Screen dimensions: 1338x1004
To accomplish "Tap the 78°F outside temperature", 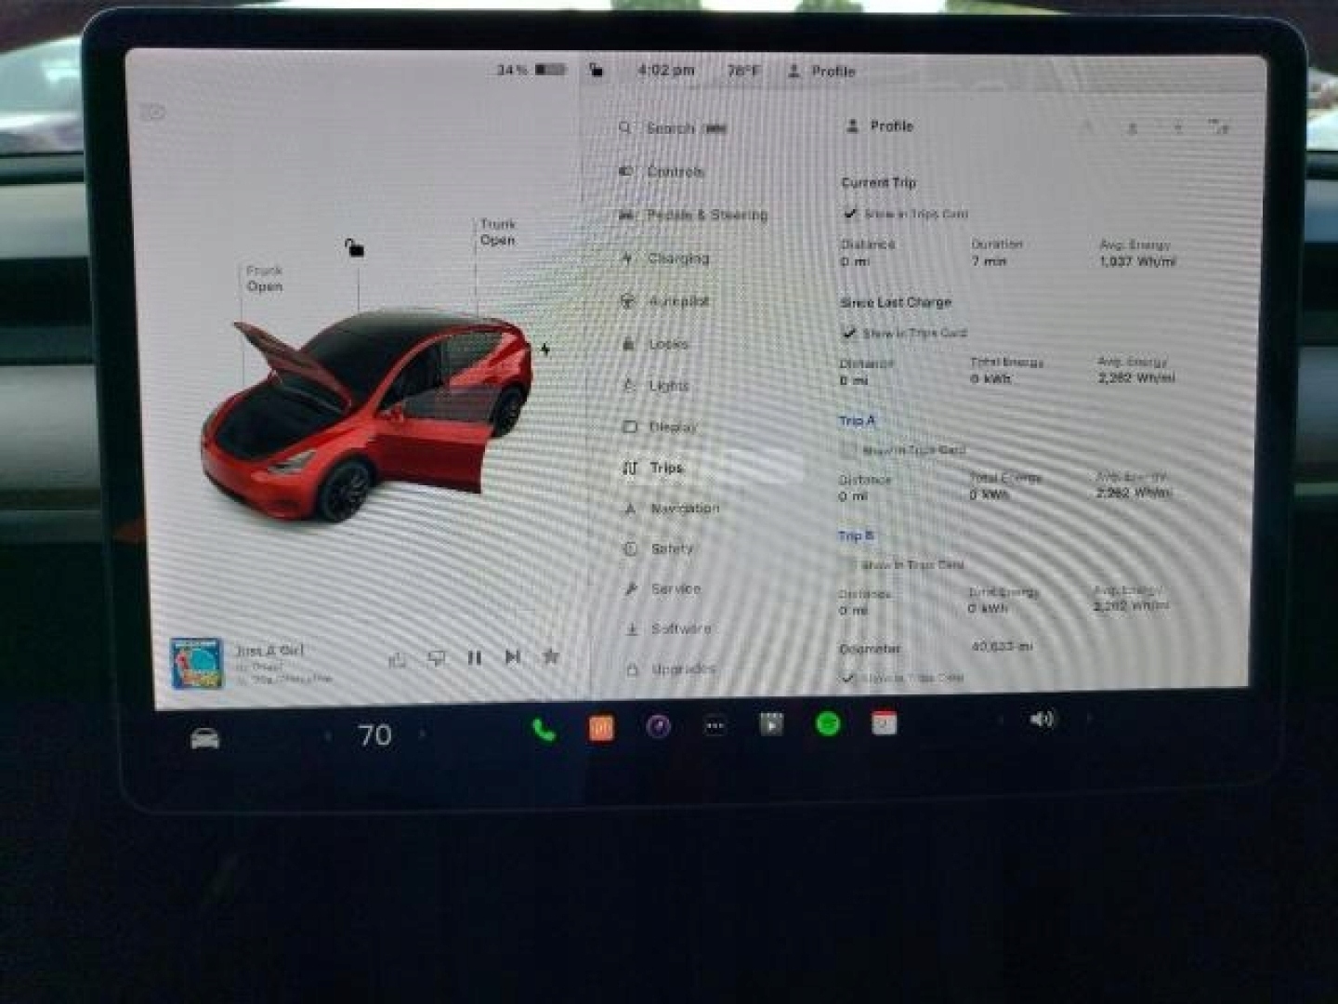I will click(743, 71).
